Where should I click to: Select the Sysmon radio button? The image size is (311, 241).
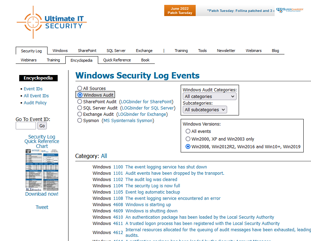pos(80,120)
